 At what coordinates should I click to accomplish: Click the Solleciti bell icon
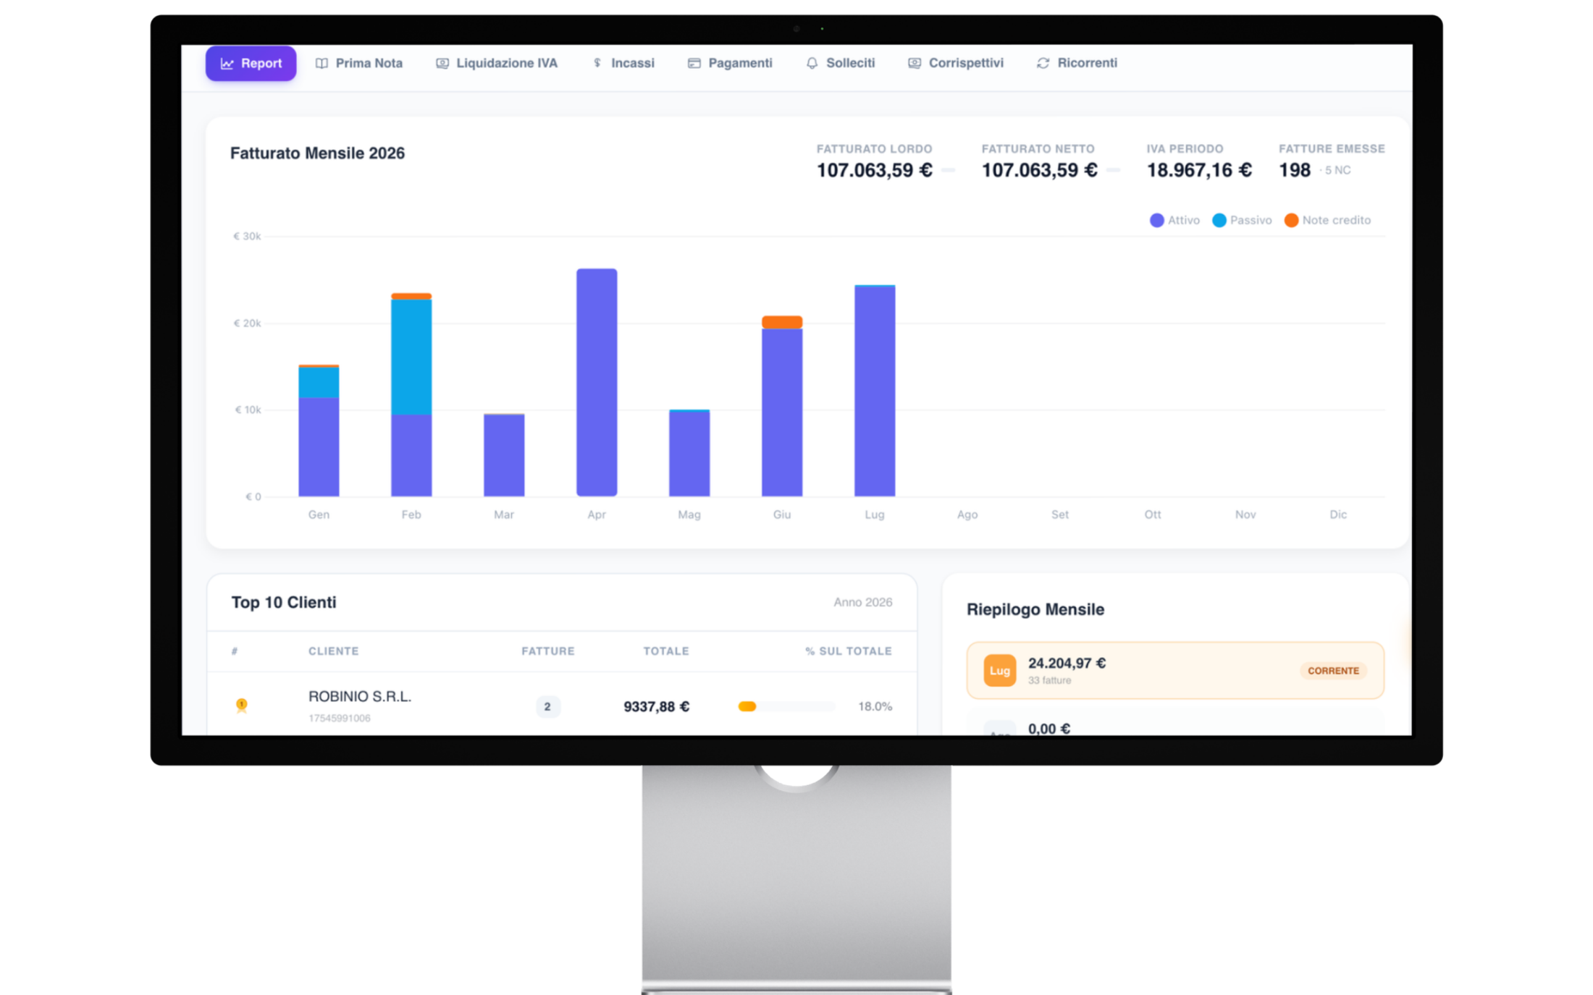[812, 64]
